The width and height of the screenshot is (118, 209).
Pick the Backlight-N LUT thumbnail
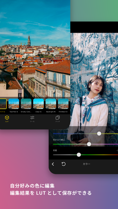tap(51, 104)
